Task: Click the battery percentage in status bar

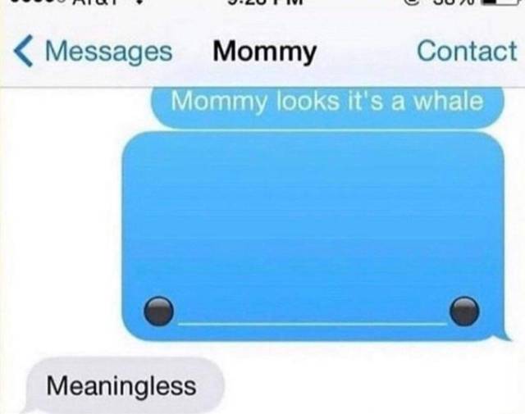Action: (455, 2)
